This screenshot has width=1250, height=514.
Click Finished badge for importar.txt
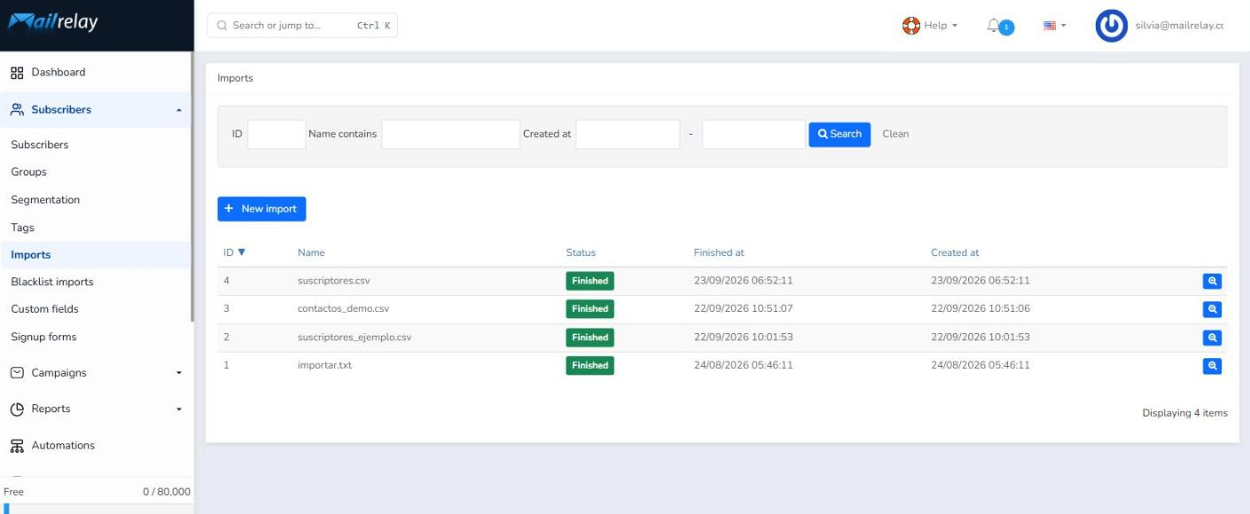pos(590,366)
